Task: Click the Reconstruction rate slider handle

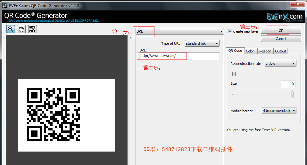Action: pyautogui.click(x=234, y=74)
